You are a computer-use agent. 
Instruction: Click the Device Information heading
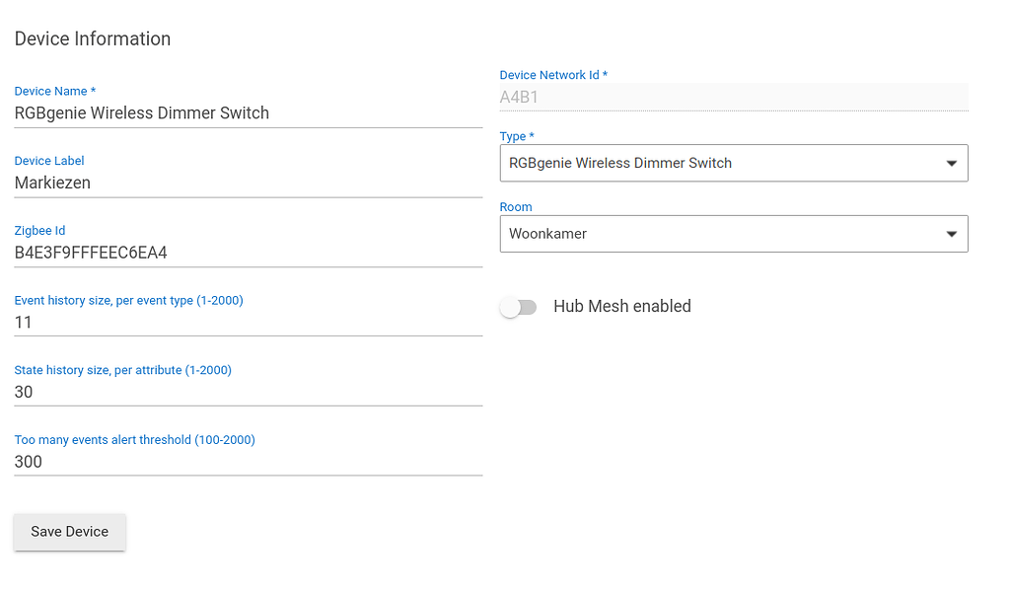[93, 39]
